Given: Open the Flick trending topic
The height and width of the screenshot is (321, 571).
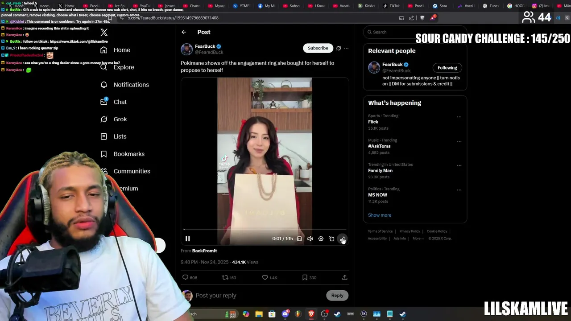Looking at the screenshot, I should pyautogui.click(x=373, y=122).
